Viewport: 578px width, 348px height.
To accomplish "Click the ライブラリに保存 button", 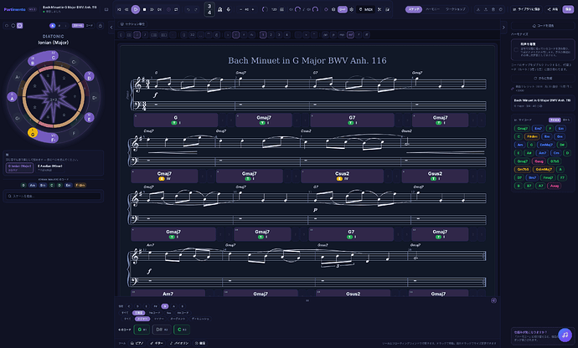I will [526, 9].
